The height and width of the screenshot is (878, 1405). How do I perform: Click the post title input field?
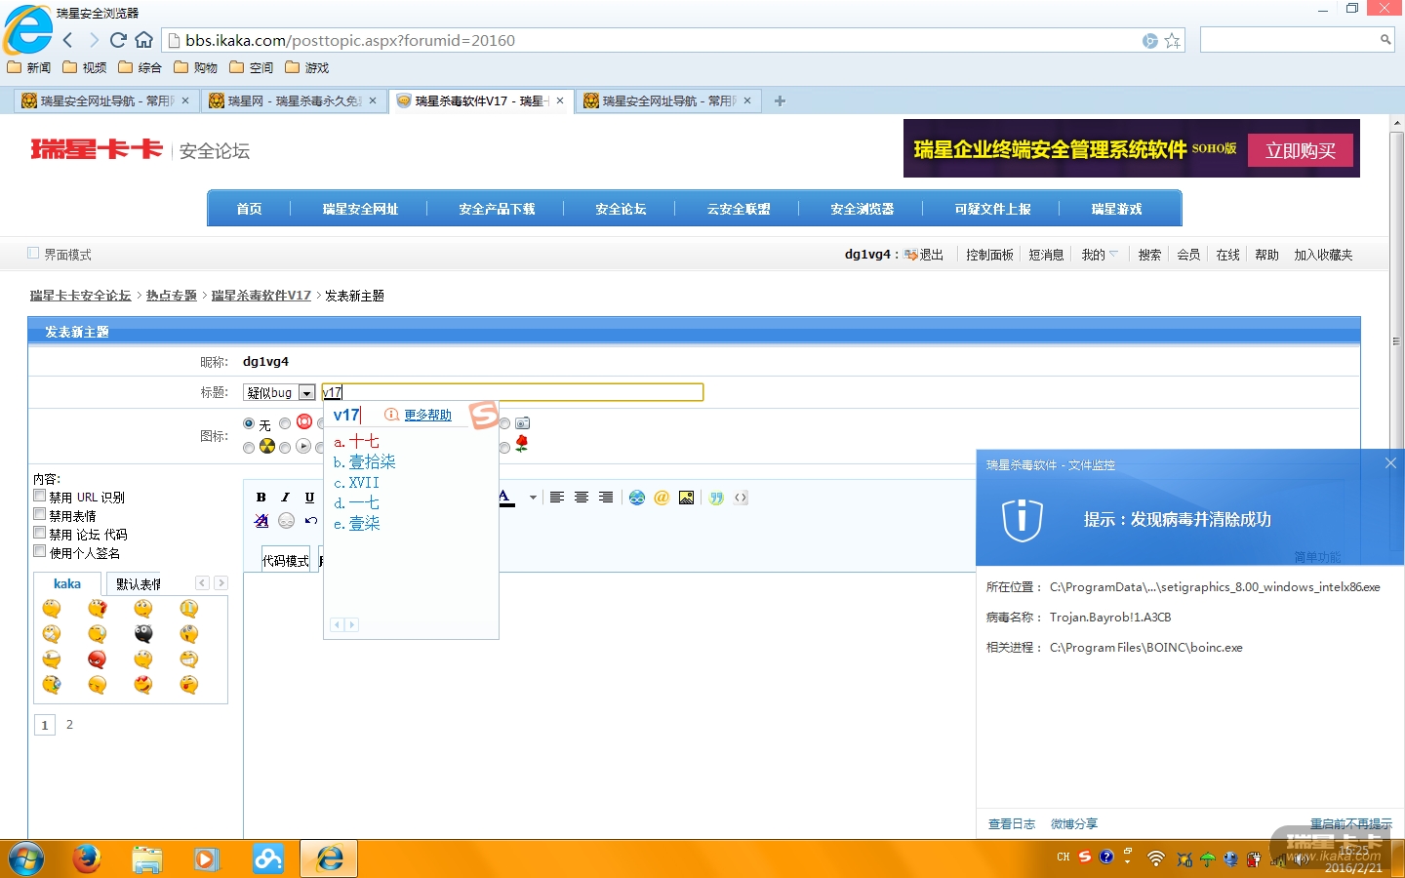pyautogui.click(x=512, y=392)
